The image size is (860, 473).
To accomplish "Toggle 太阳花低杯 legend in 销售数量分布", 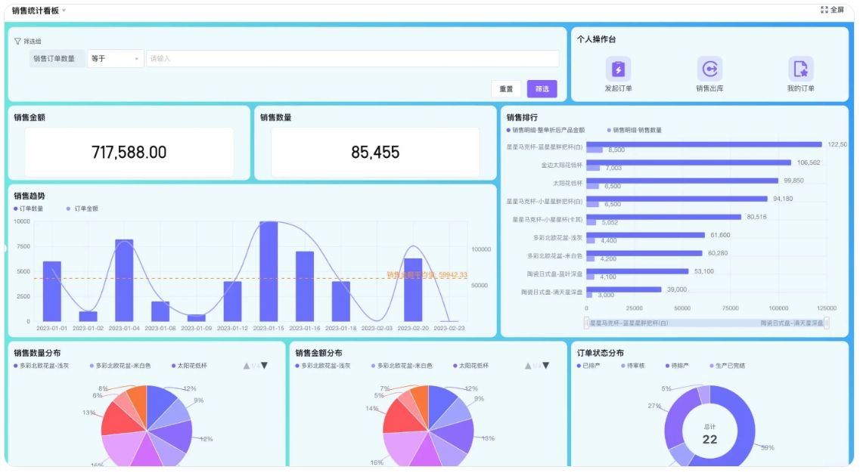I will 189,366.
